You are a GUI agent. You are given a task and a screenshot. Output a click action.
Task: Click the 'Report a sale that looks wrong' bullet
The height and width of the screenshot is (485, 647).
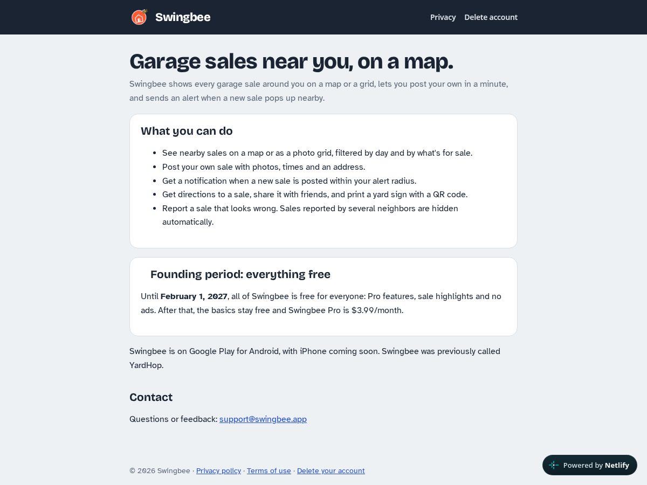(x=310, y=215)
